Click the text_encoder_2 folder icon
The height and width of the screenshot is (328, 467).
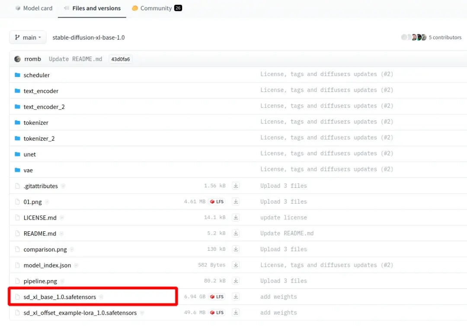tap(18, 107)
